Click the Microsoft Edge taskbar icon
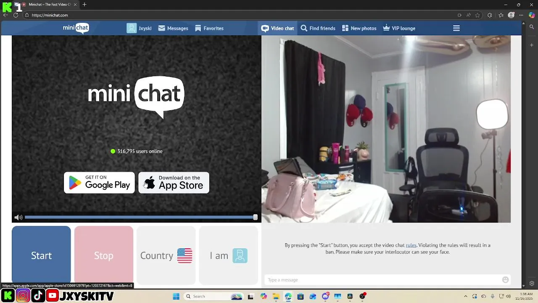 click(x=288, y=296)
